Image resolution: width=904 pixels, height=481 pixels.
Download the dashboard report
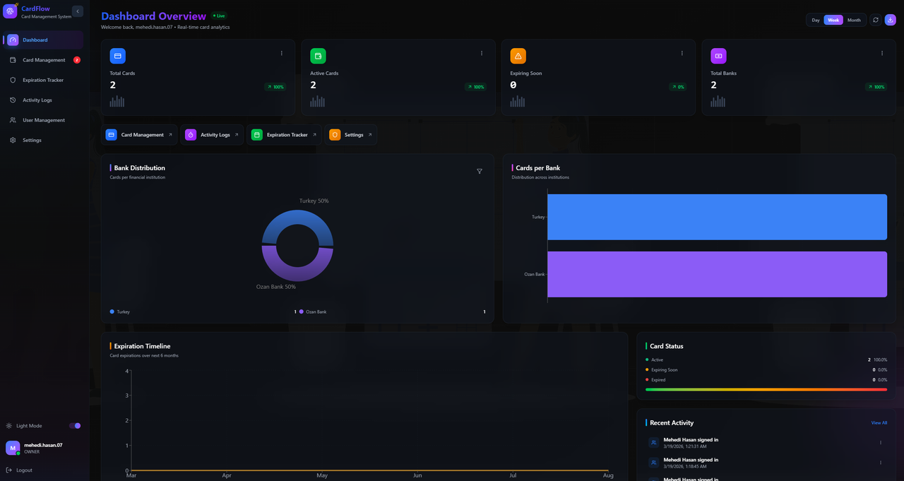(890, 20)
